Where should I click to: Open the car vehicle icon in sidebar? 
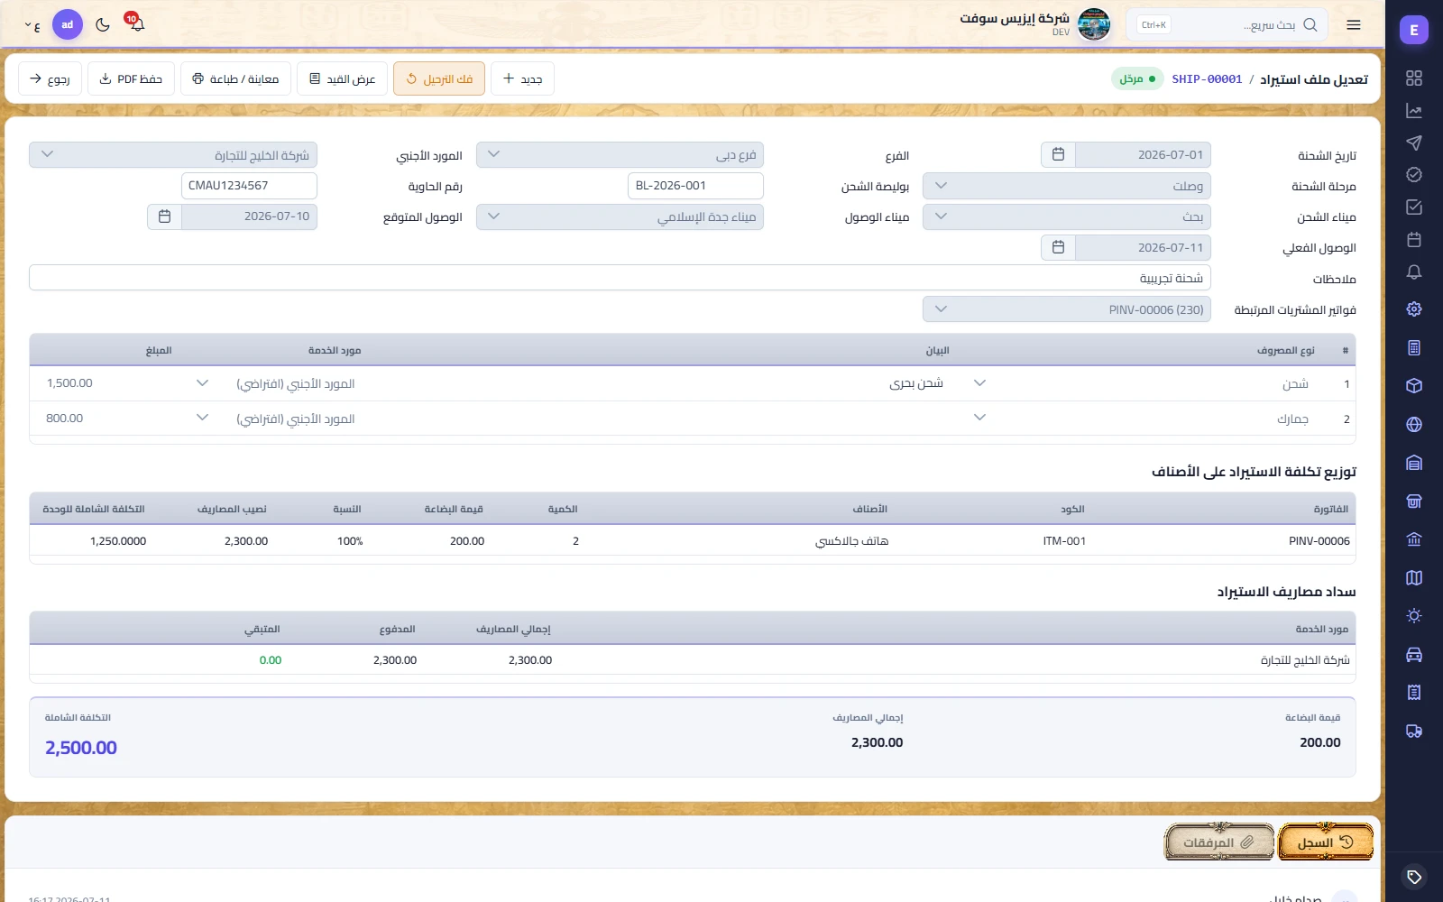[x=1414, y=654]
